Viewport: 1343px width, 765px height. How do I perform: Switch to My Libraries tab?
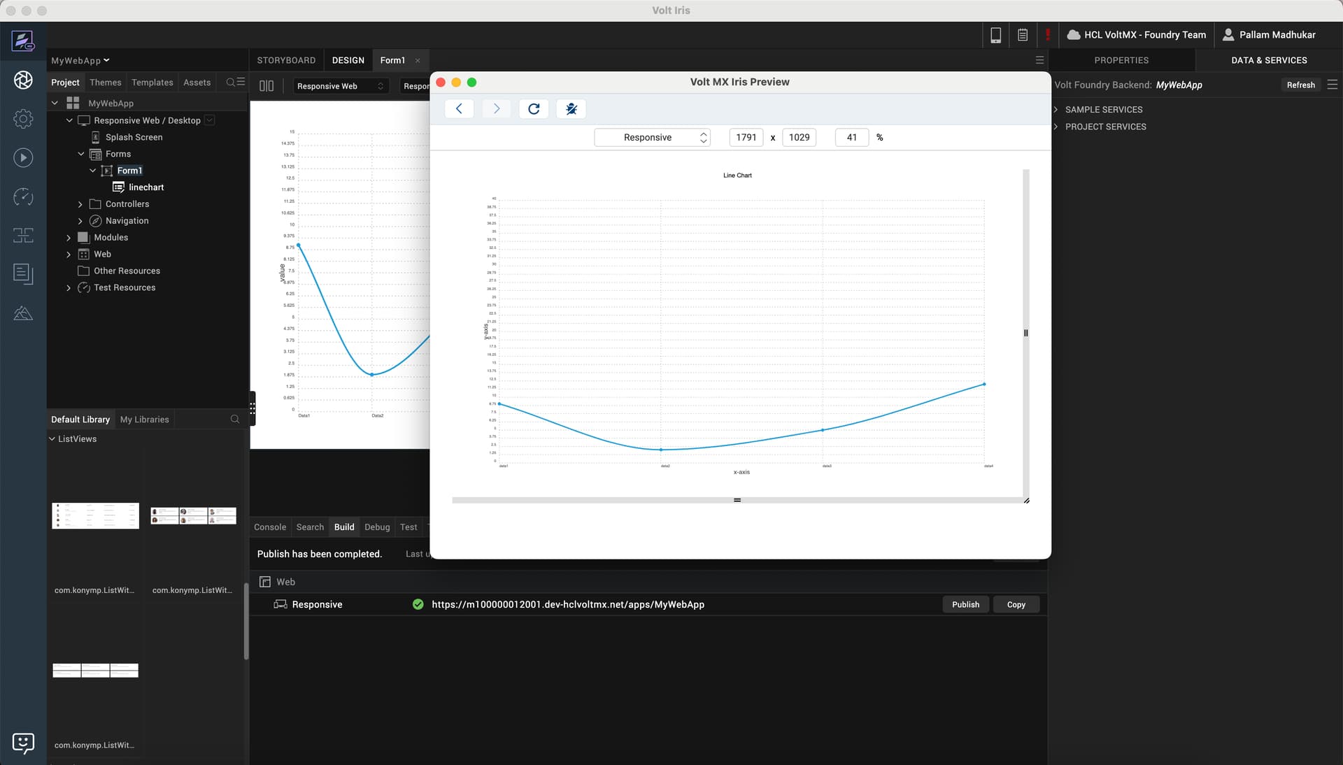click(x=145, y=420)
